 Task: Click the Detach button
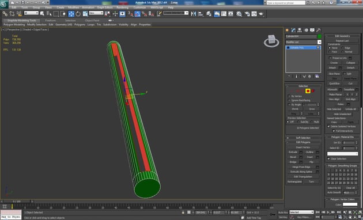pyautogui.click(x=350, y=67)
